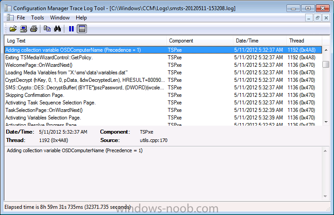Select row Skipping Confirmation Page
Screen dimensions: 334x215
163,95
